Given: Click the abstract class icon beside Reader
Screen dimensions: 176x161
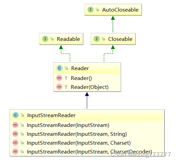Looking at the screenshot, I should coord(60,68).
